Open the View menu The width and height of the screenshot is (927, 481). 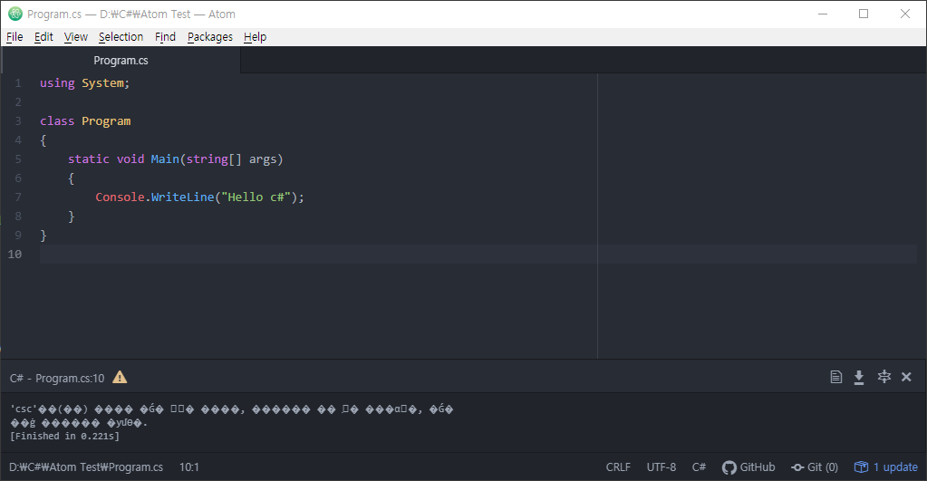tap(76, 36)
